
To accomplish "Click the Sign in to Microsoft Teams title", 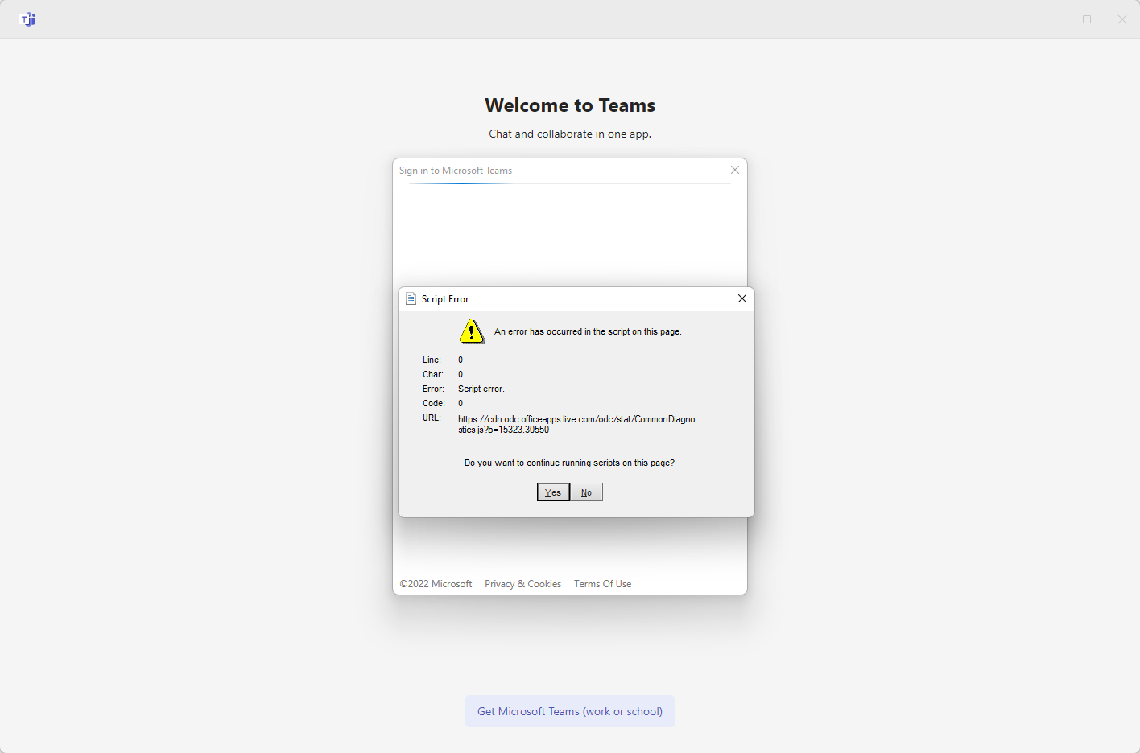I will 456,170.
